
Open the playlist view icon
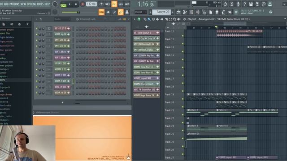click(178, 12)
